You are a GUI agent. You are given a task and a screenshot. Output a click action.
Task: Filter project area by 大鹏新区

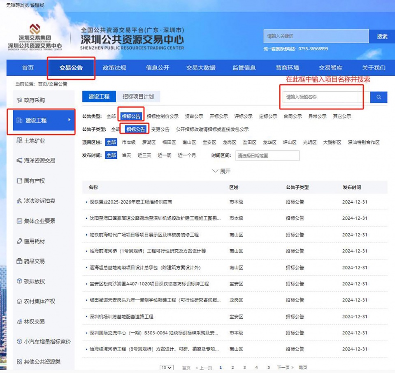click(x=332, y=143)
